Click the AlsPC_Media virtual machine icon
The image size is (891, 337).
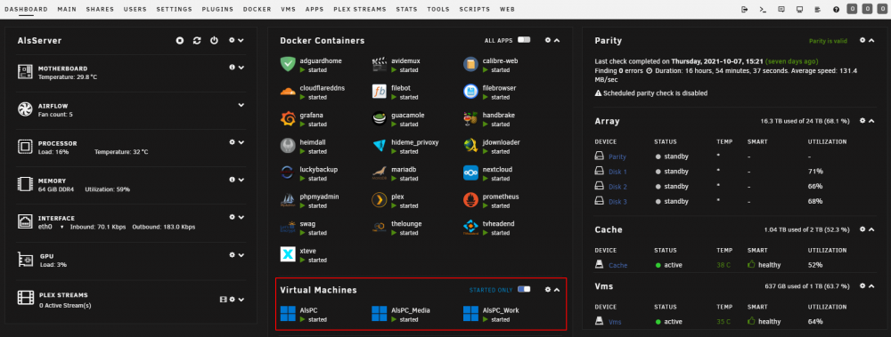(x=379, y=314)
